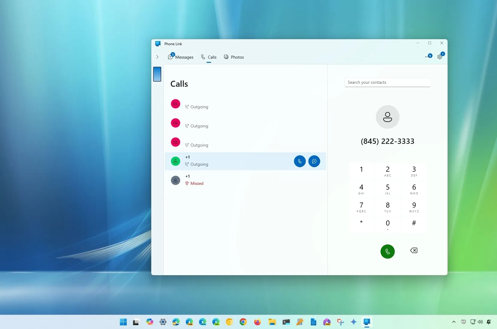This screenshot has height=329, width=497.
Task: Open the Search your contacts field
Action: pyautogui.click(x=387, y=82)
